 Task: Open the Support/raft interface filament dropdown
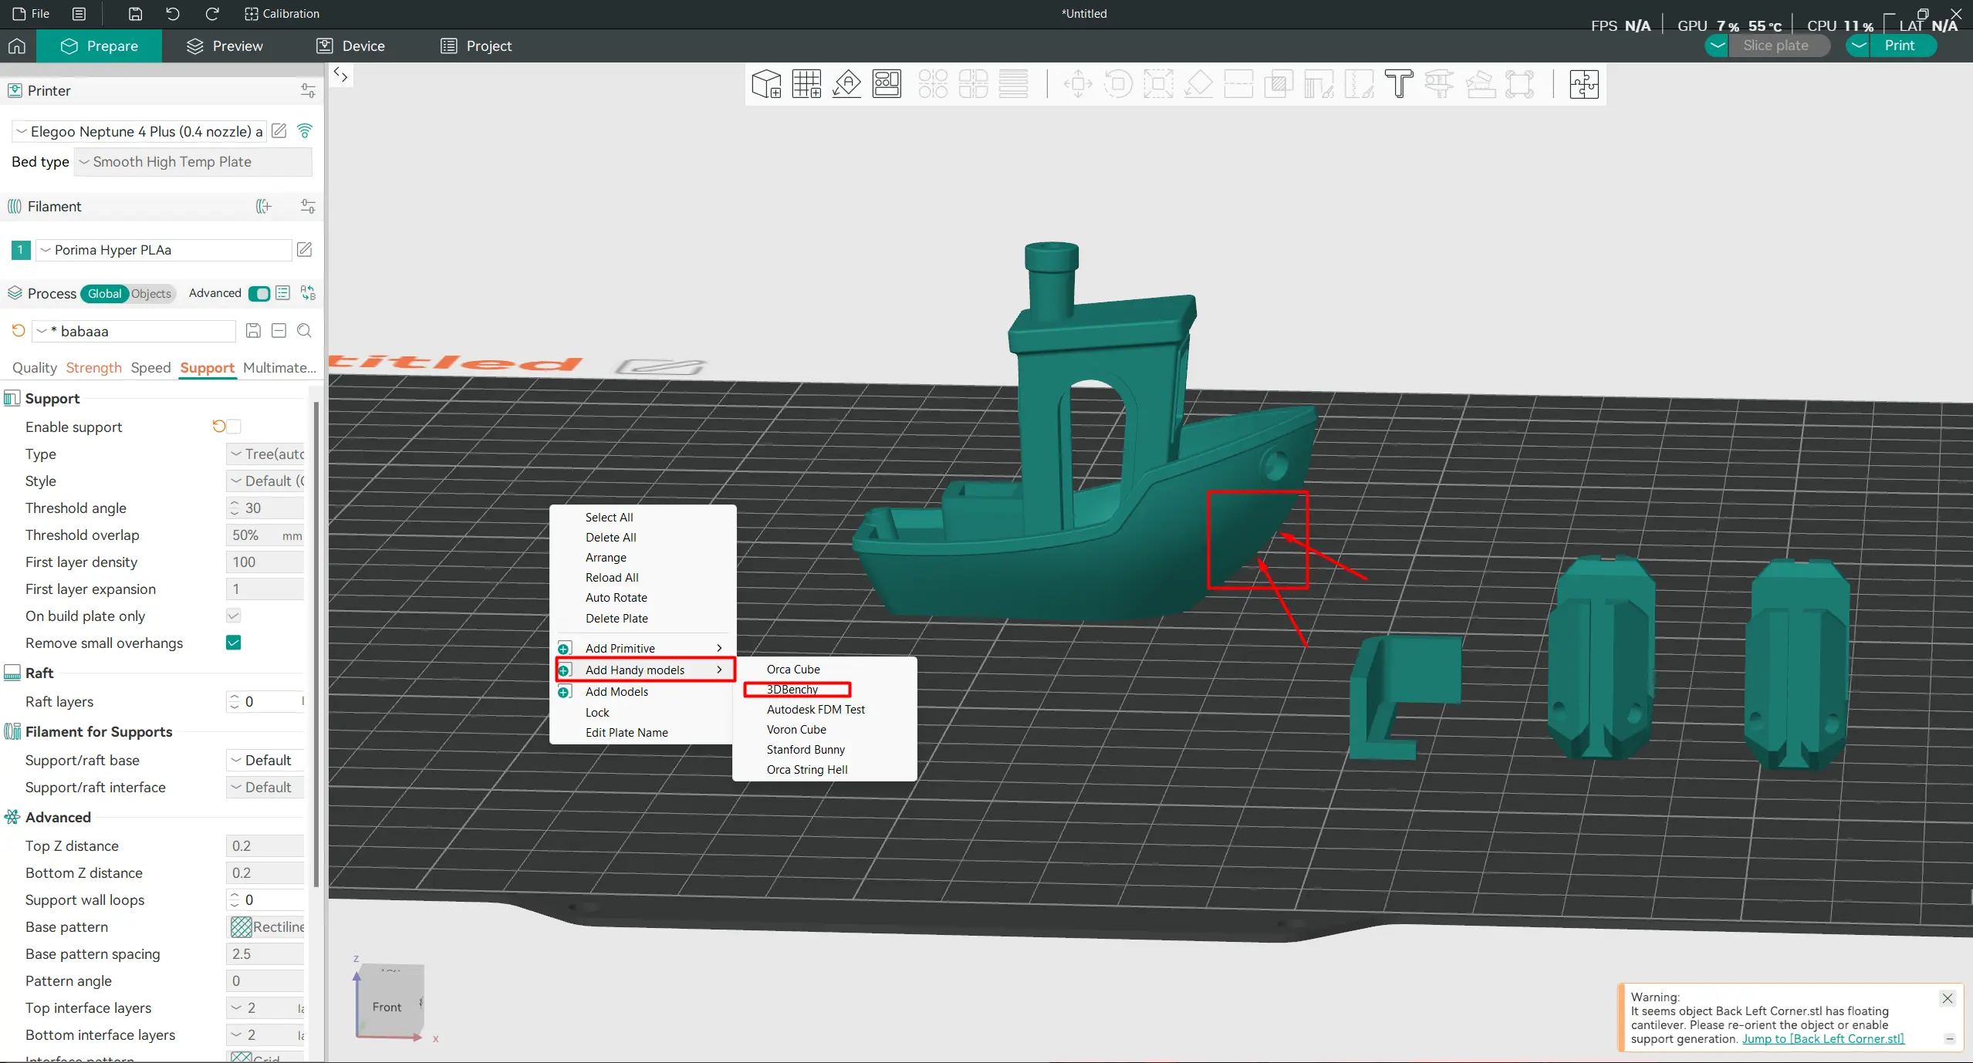(x=265, y=788)
